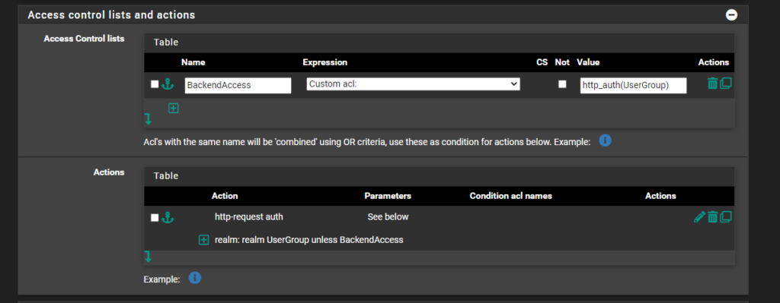
Task: Edit the http-request auth action
Action: 699,216
